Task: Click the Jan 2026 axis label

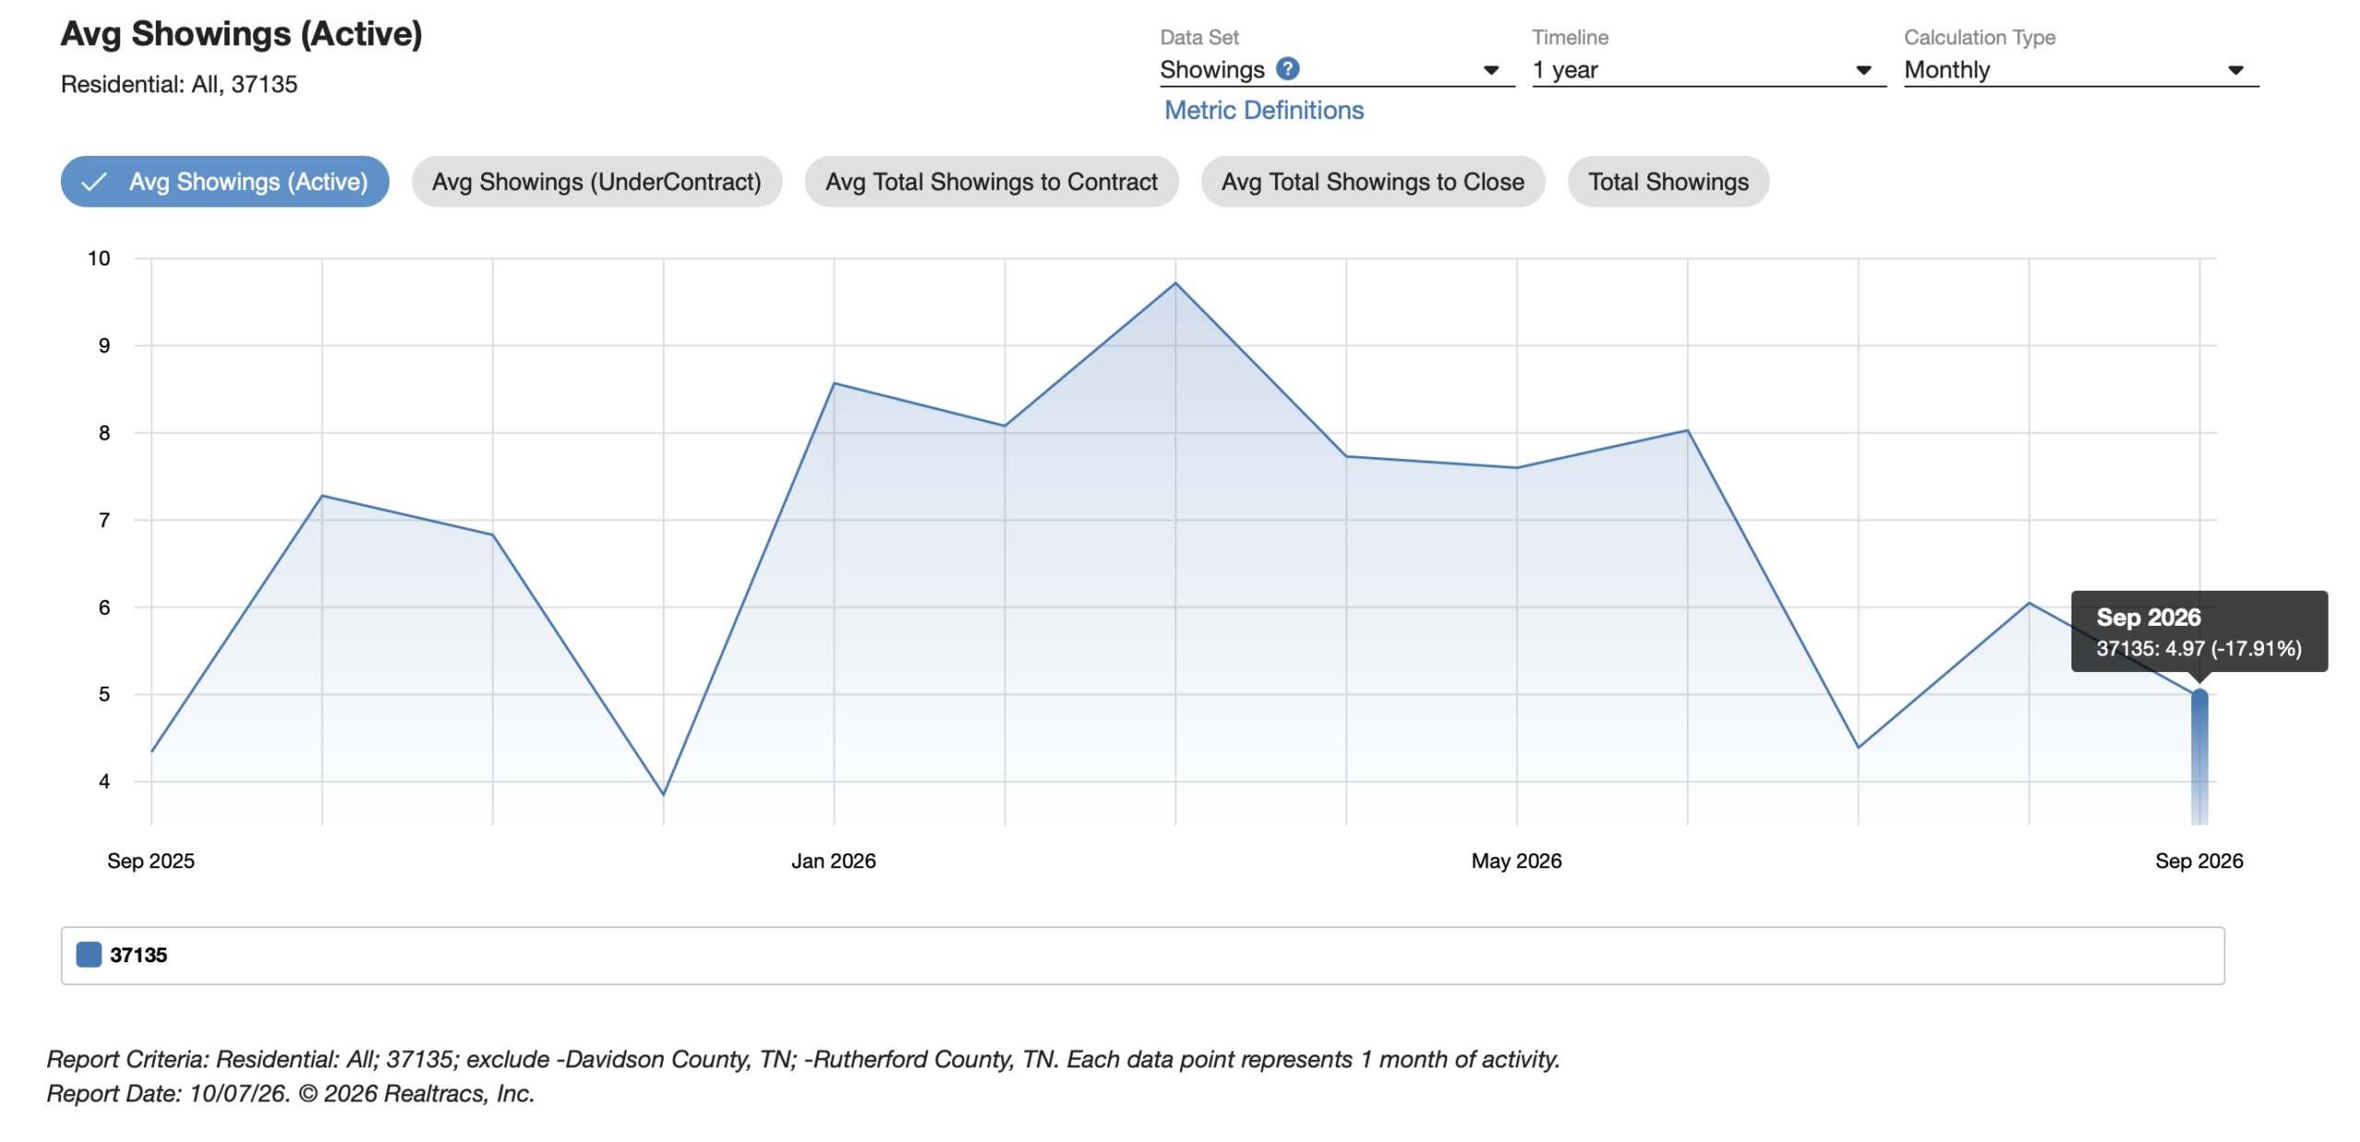Action: point(833,861)
